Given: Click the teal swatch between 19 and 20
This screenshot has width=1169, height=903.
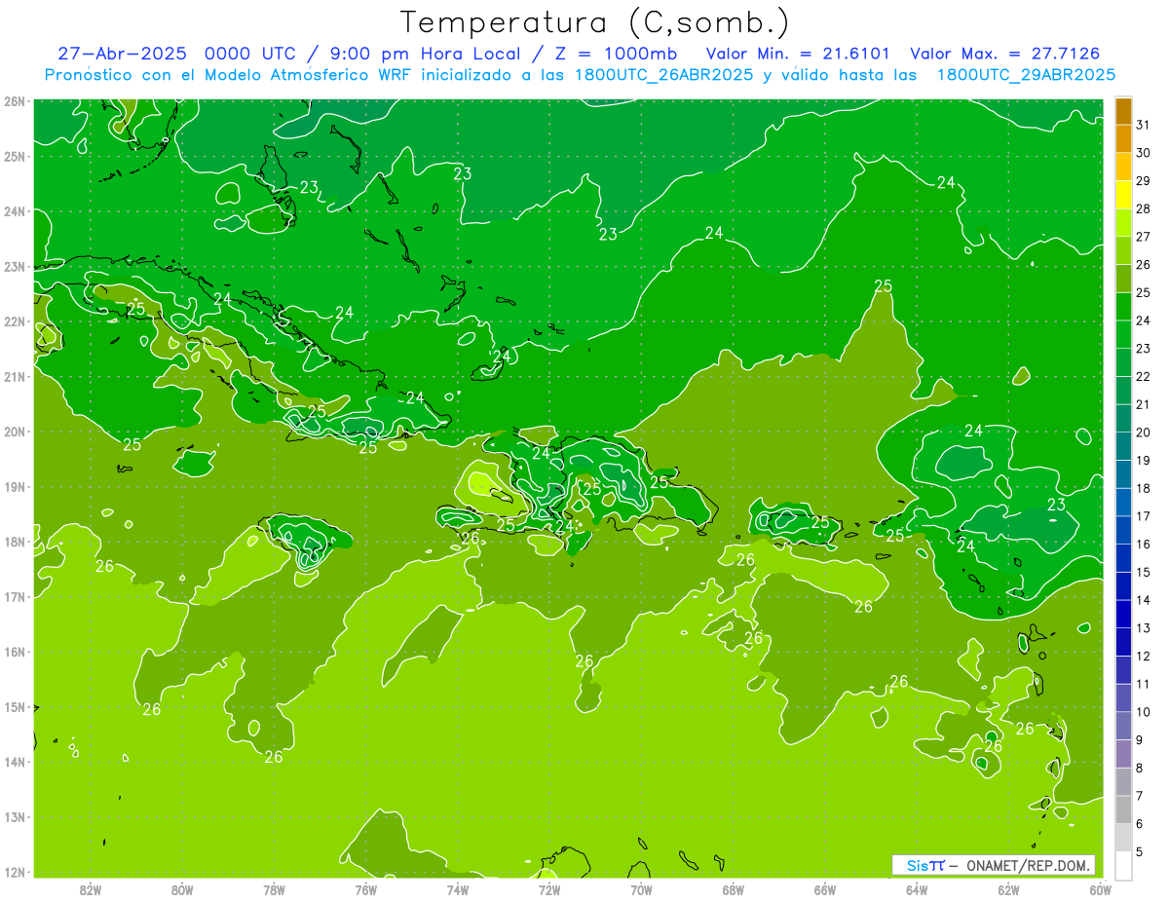Looking at the screenshot, I should point(1123,446).
